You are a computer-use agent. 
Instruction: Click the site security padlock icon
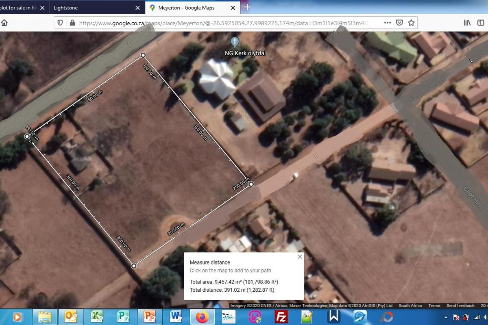(x=71, y=23)
